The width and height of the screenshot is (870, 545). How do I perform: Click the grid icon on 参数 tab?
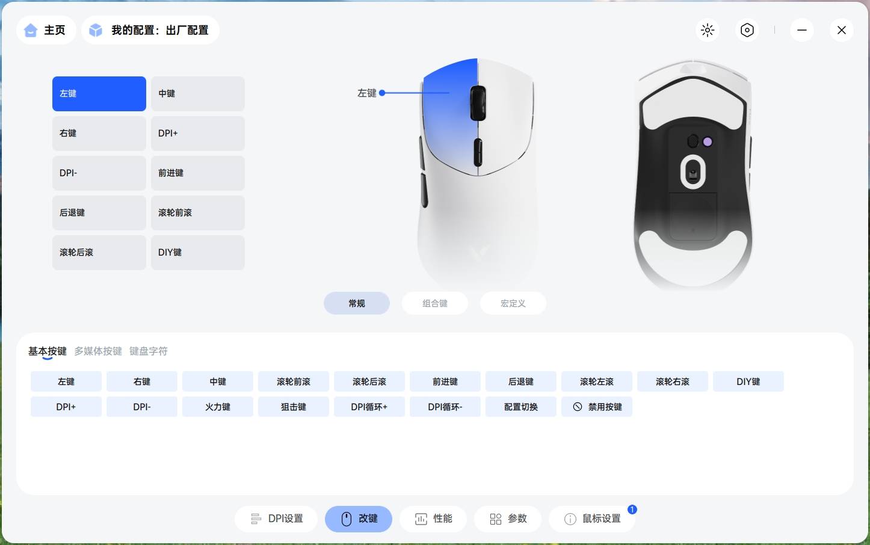tap(496, 519)
